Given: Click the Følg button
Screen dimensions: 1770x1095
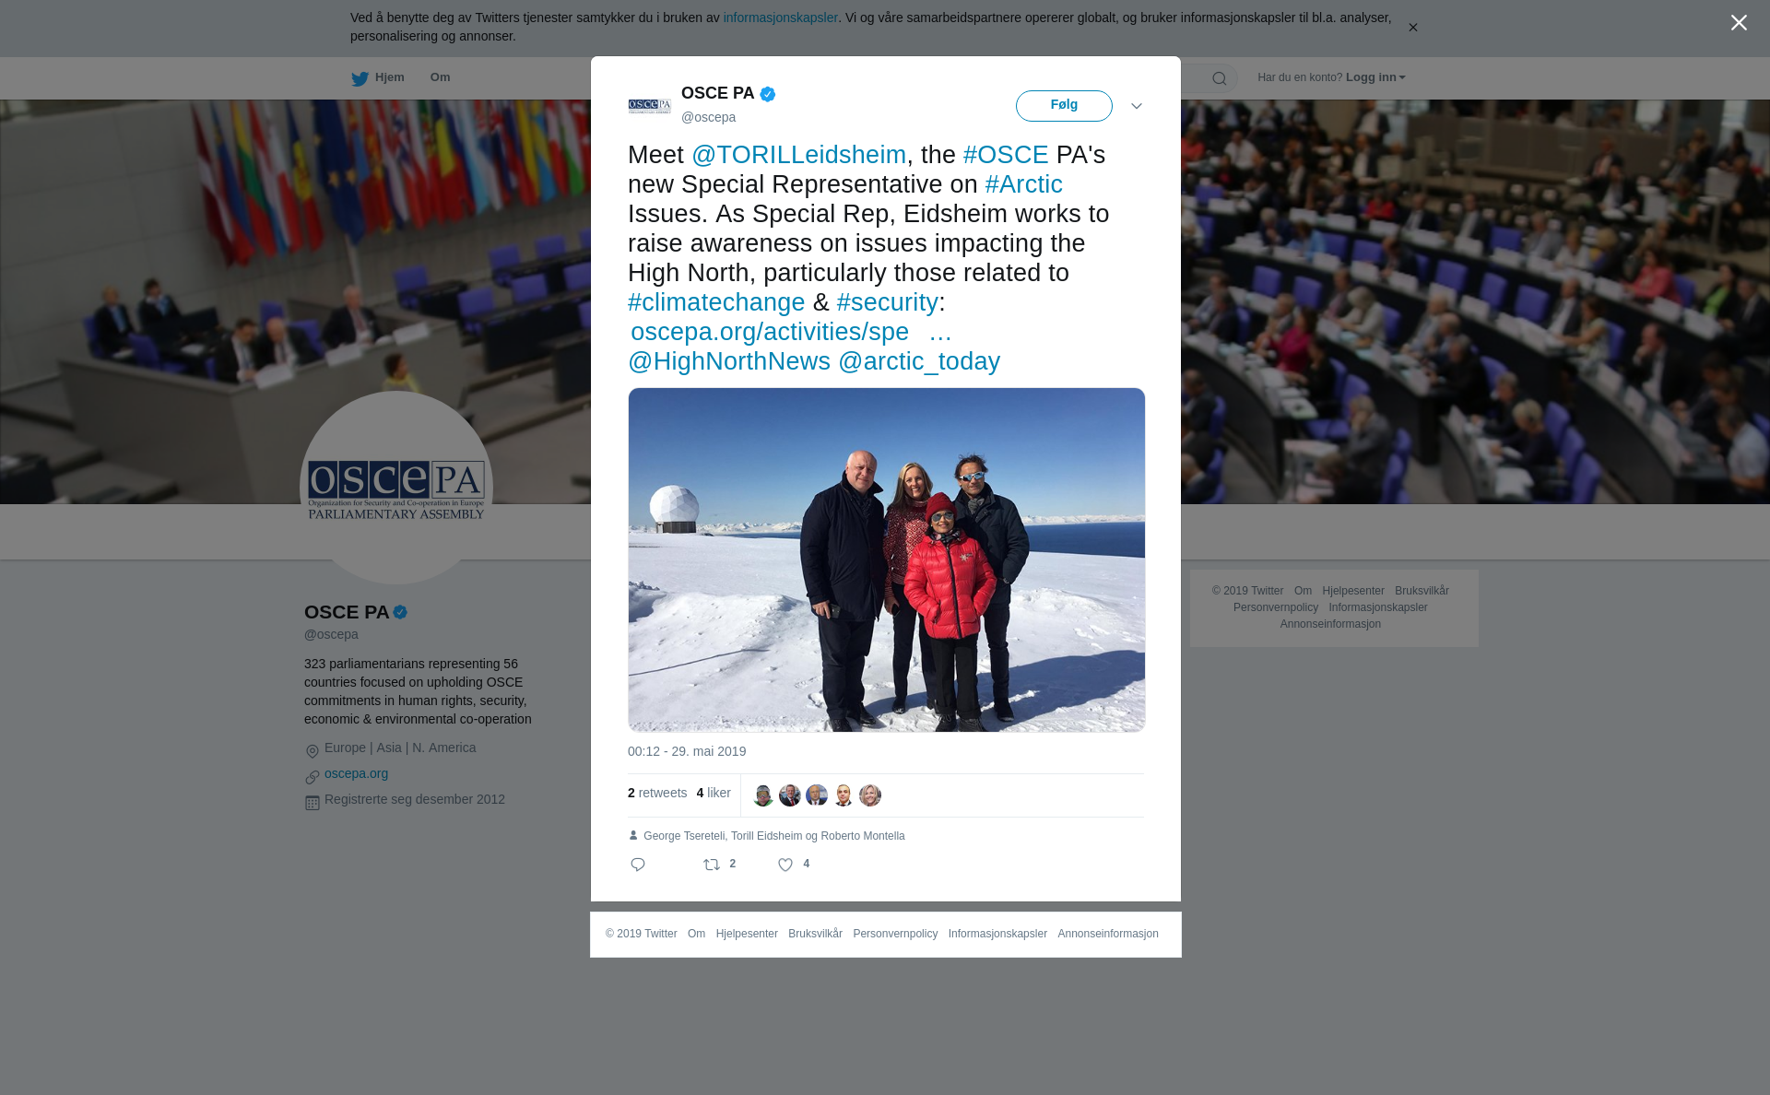Looking at the screenshot, I should coord(1064,106).
